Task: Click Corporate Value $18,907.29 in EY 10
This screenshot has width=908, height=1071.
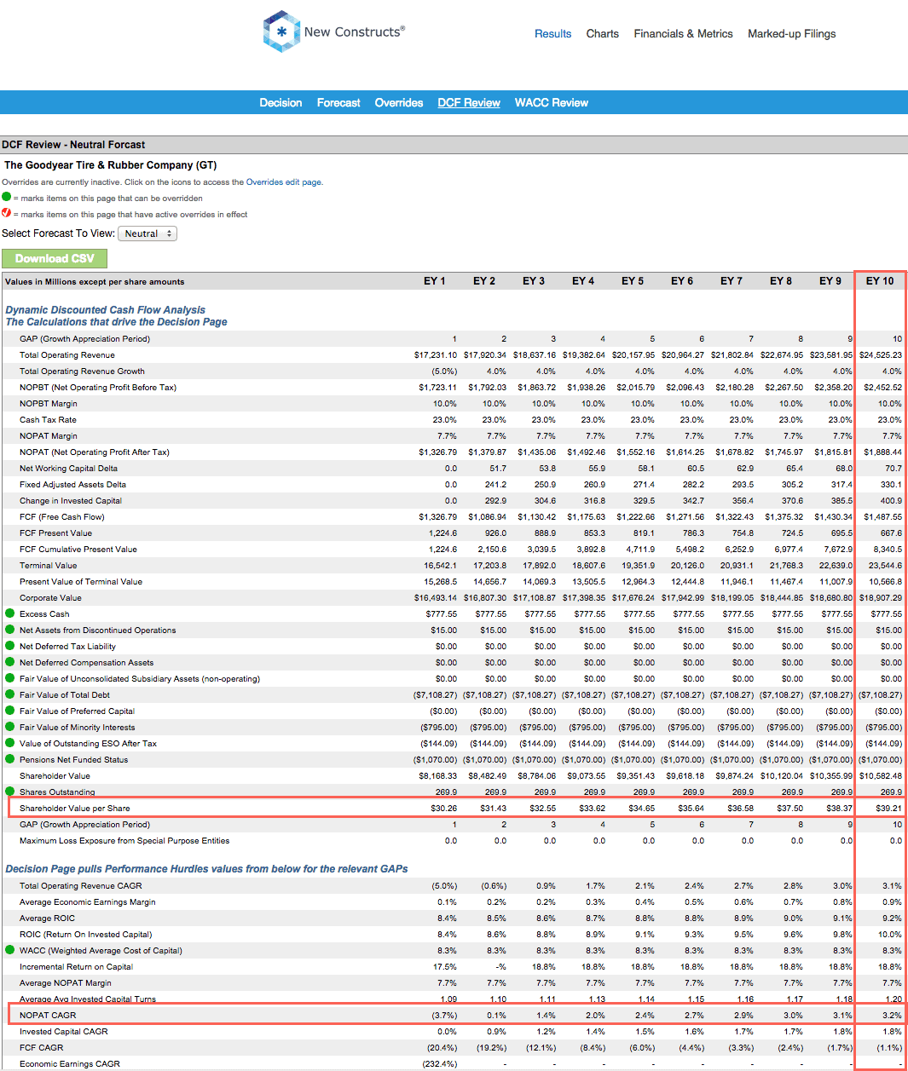Action: click(881, 598)
